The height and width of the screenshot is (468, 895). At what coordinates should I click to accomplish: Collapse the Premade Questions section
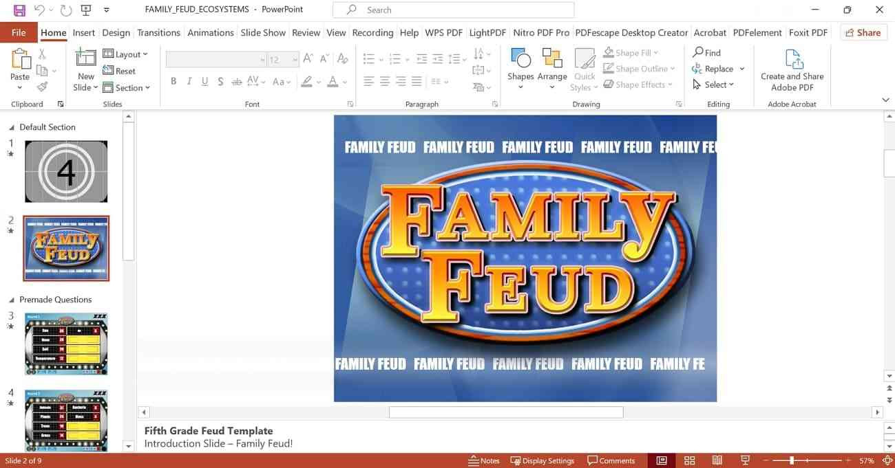point(12,300)
